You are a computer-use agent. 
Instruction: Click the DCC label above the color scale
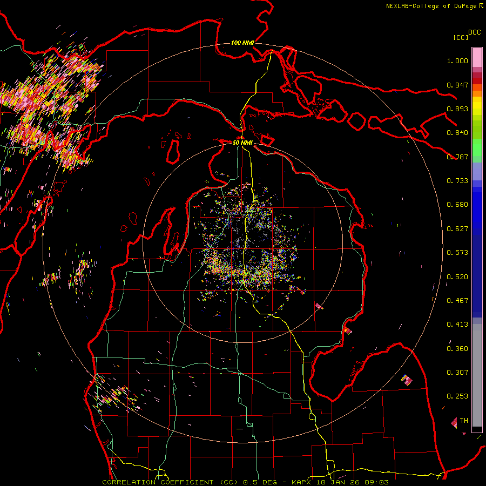[474, 32]
